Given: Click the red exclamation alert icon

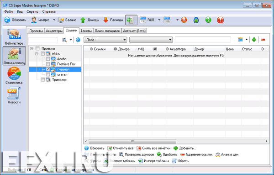Looking at the screenshot, I should coord(221,20).
